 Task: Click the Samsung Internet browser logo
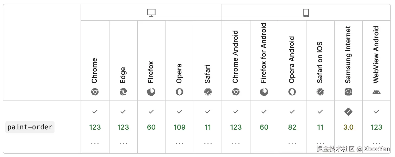click(x=348, y=92)
